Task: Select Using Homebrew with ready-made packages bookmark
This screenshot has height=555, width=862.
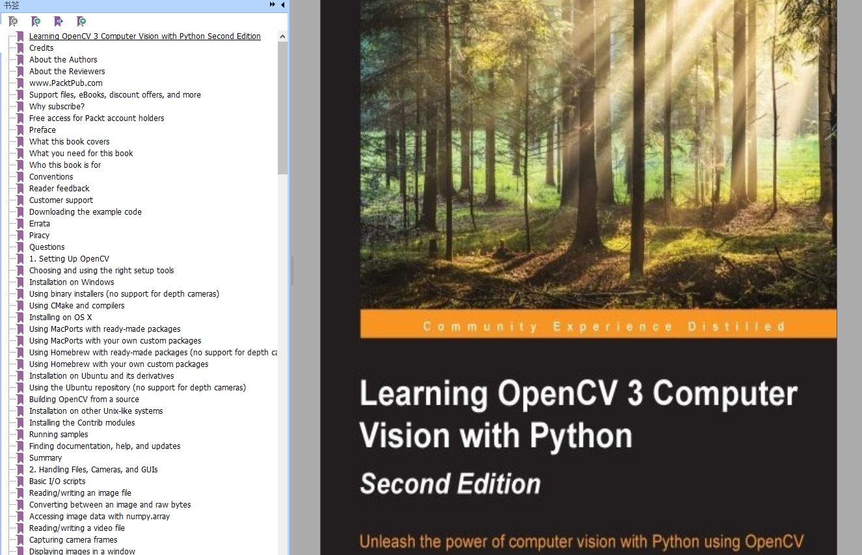Action: (153, 353)
